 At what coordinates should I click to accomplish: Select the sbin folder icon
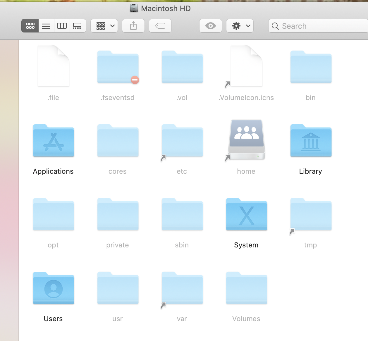[x=182, y=214]
